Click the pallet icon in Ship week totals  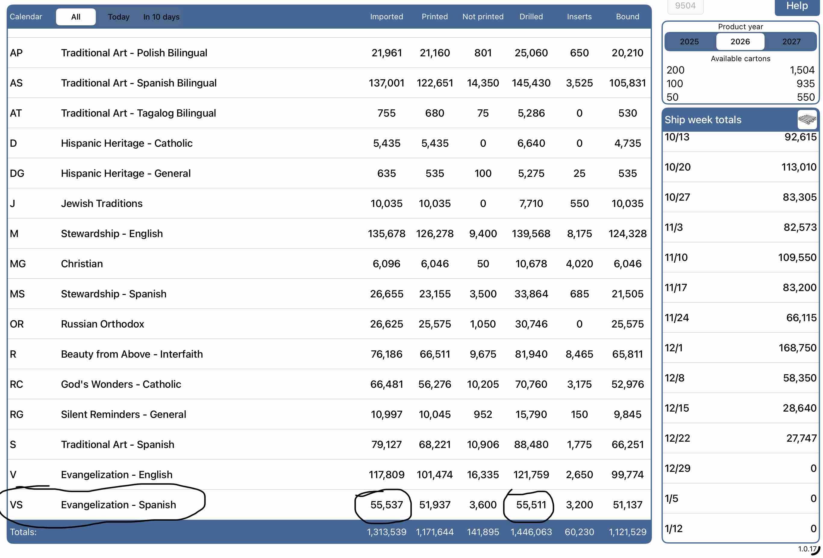[807, 119]
